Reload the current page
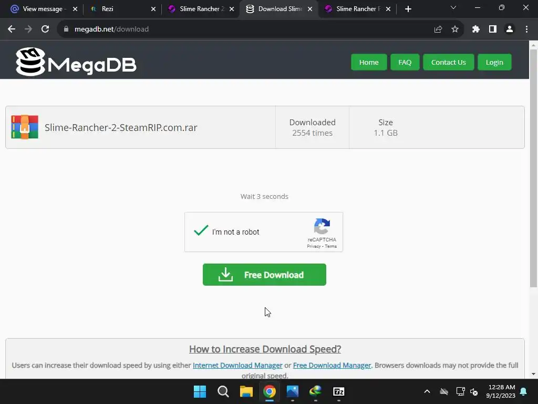Viewport: 538px width, 404px height. tap(45, 29)
